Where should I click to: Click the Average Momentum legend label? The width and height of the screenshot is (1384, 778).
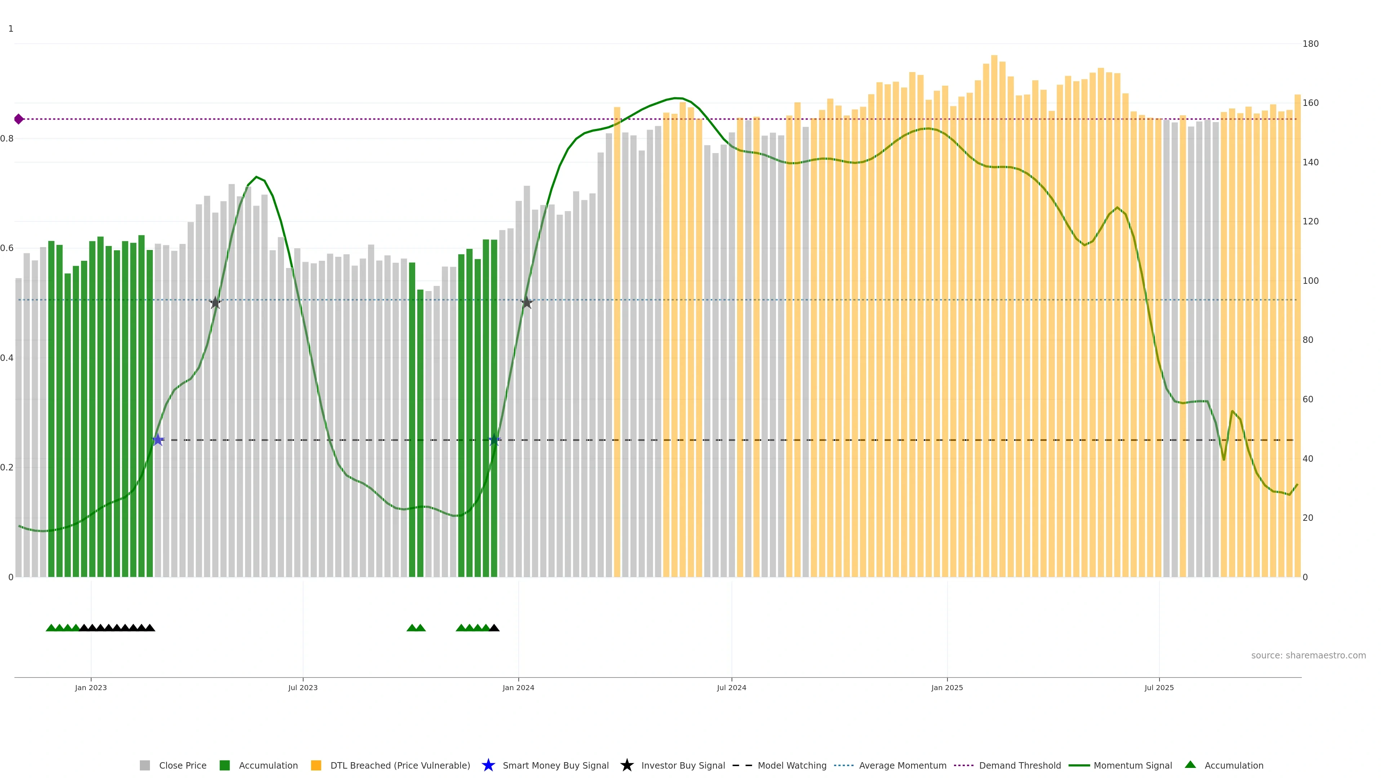[x=902, y=765]
